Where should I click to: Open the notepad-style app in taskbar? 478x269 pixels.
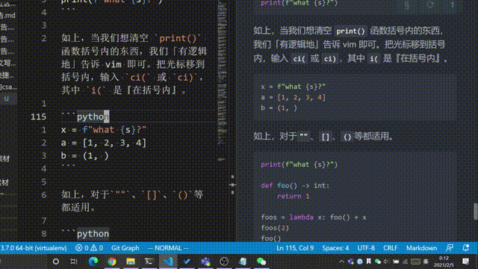click(x=243, y=262)
